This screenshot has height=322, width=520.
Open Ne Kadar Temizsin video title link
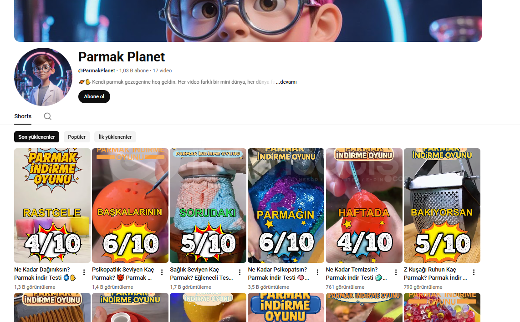point(357,274)
